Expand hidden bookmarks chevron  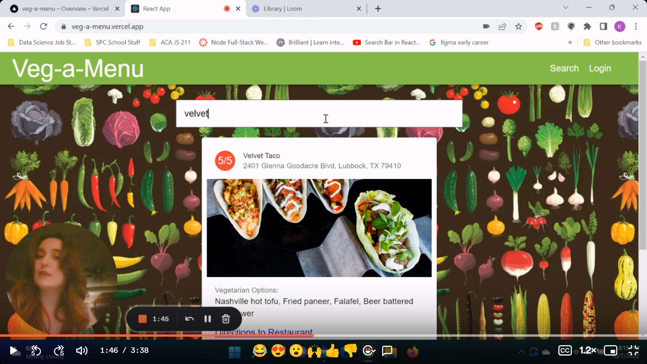[570, 42]
